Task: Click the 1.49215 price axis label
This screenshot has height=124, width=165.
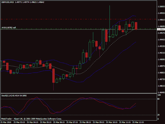Action: click(x=161, y=53)
